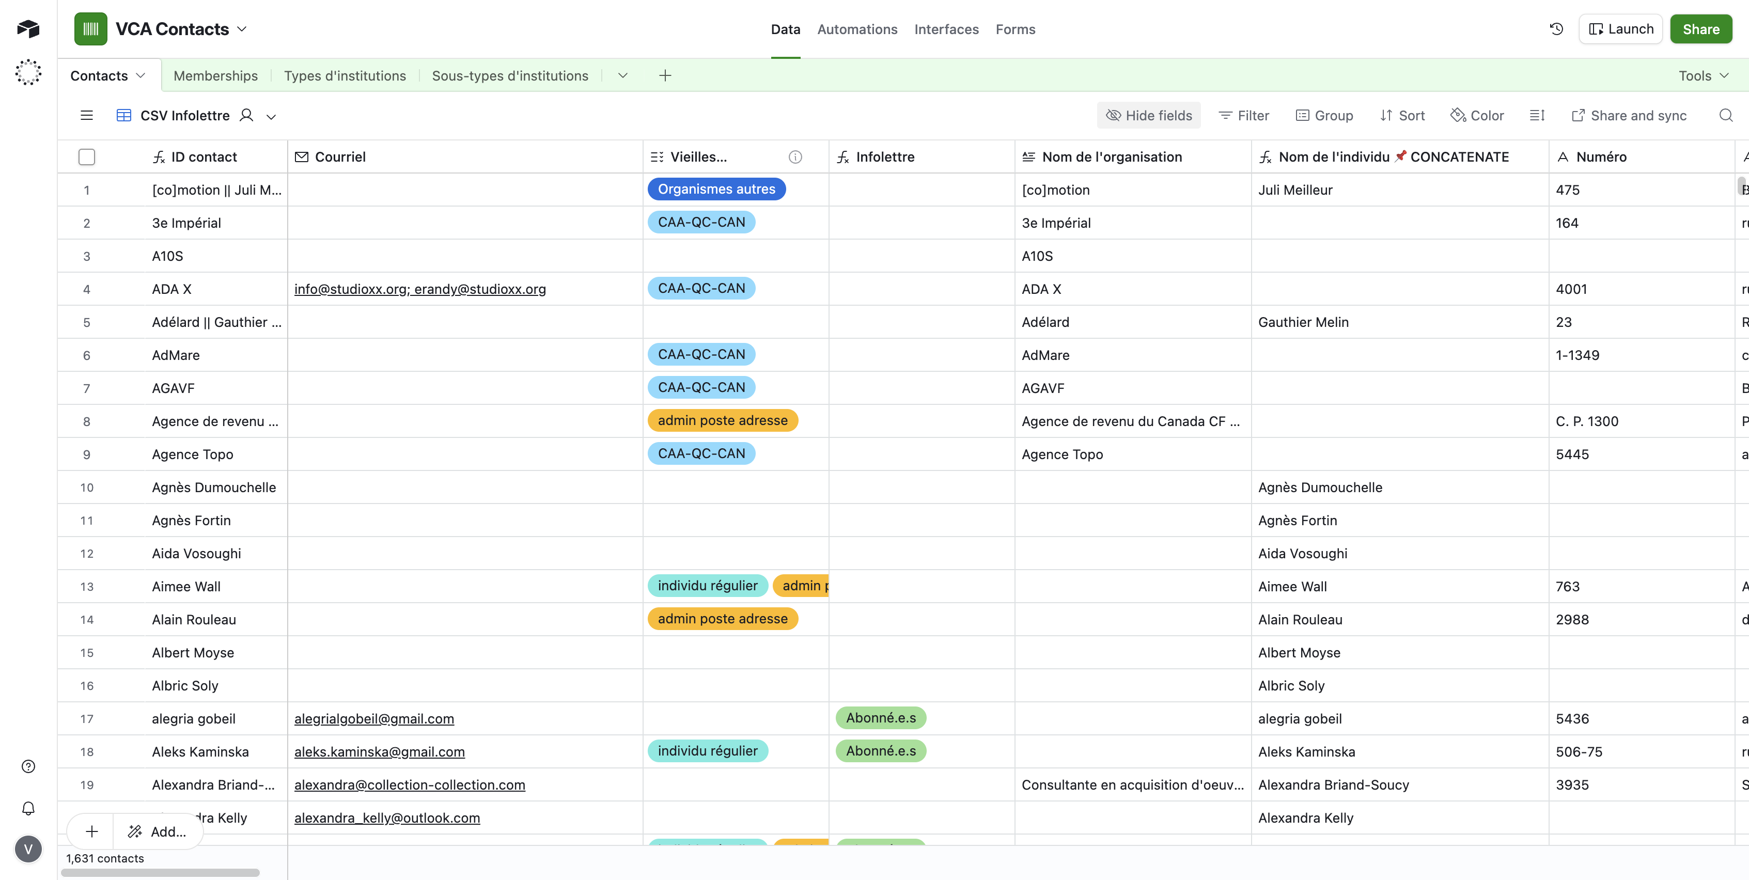The height and width of the screenshot is (880, 1749).
Task: Open the row height icon
Action: pyautogui.click(x=1537, y=116)
